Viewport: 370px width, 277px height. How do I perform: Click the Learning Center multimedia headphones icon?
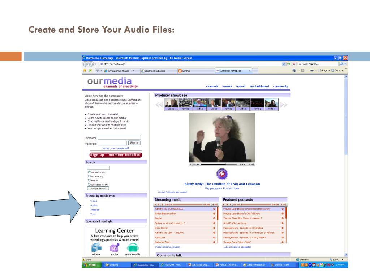(133, 247)
